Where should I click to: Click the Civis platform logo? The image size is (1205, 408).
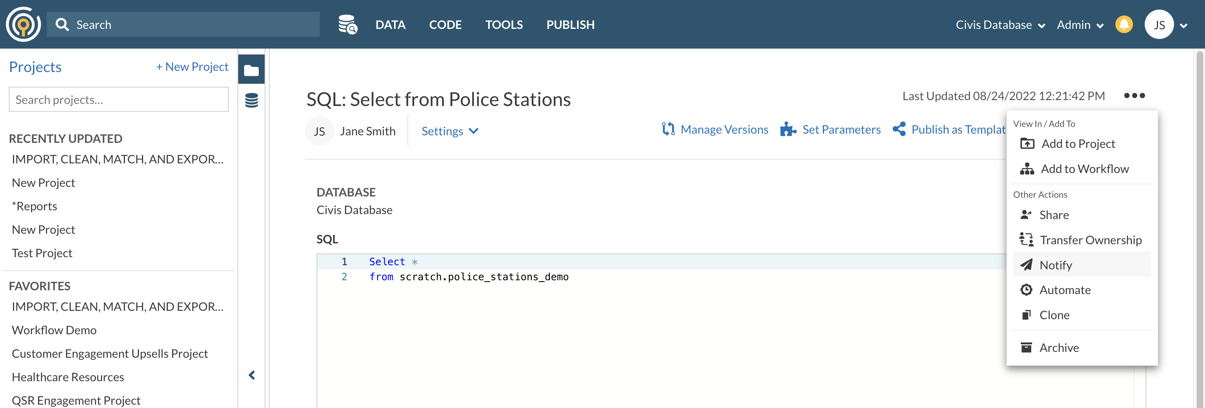tap(23, 24)
